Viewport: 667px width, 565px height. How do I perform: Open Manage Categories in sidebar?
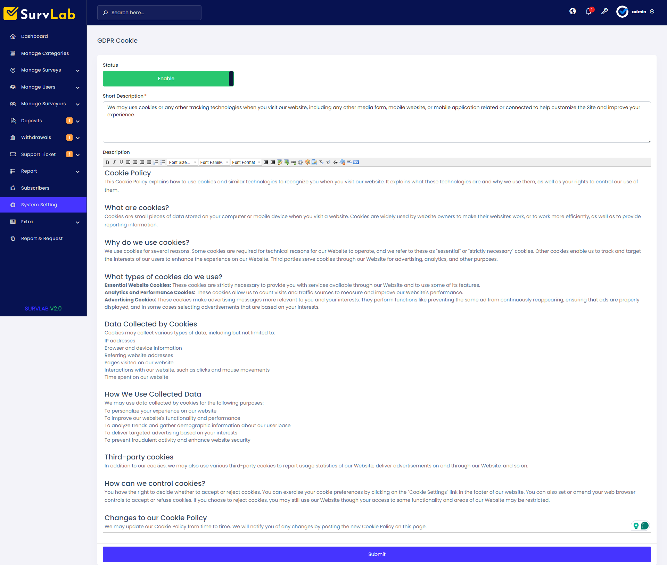point(44,53)
